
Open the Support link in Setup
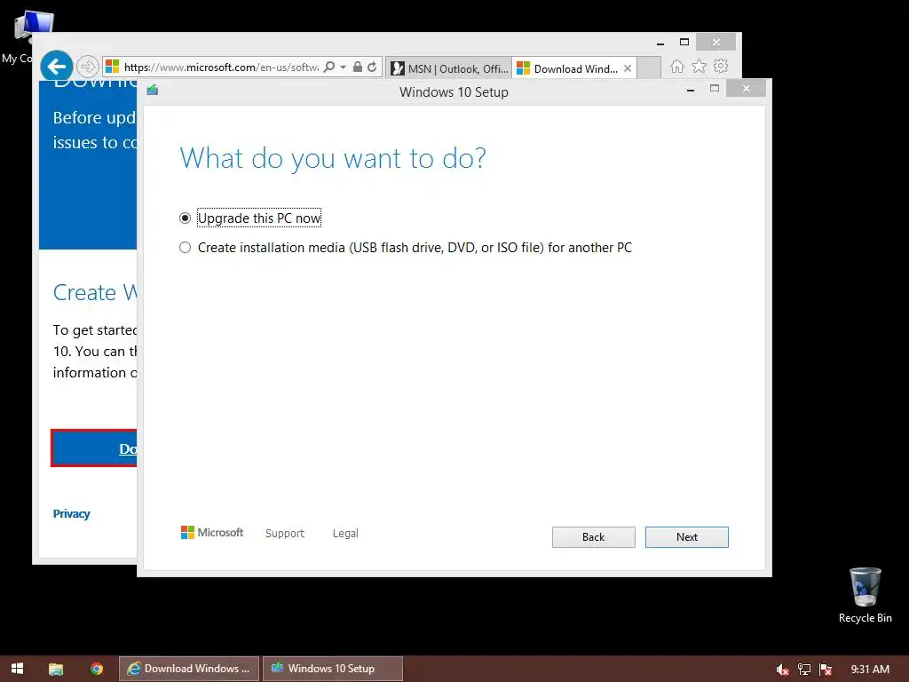pyautogui.click(x=285, y=534)
